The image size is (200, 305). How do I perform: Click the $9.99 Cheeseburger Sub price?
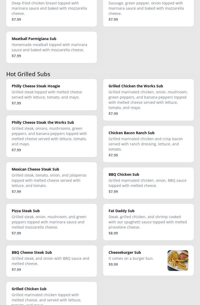113,264
